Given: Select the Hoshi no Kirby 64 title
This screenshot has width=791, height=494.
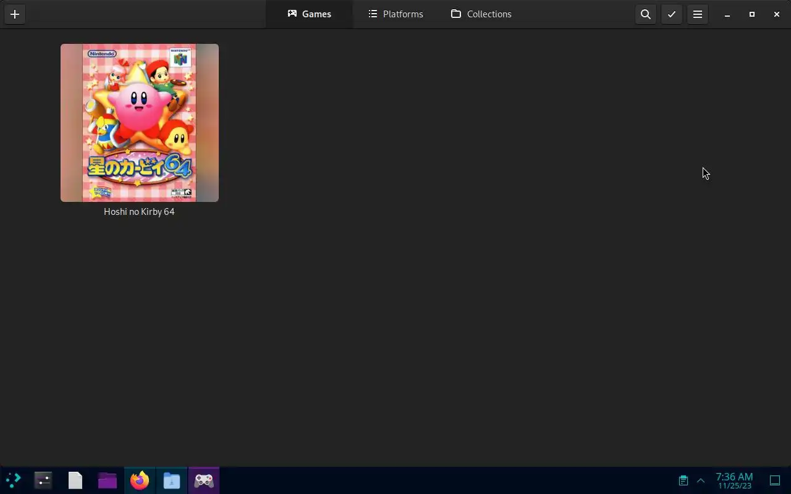Looking at the screenshot, I should click(139, 212).
